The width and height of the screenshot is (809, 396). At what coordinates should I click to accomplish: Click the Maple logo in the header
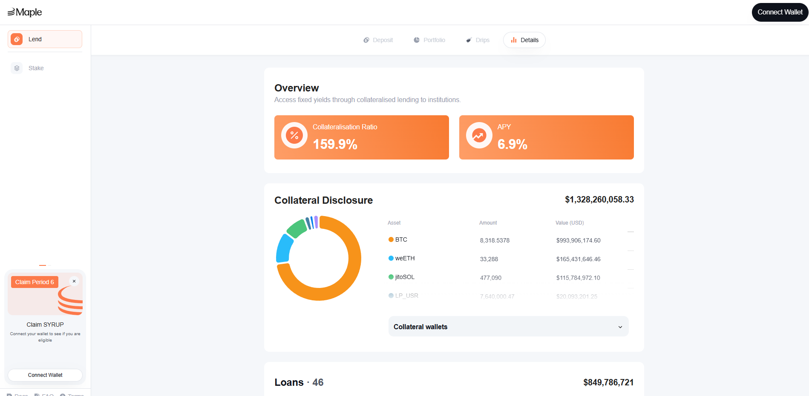[x=25, y=12]
